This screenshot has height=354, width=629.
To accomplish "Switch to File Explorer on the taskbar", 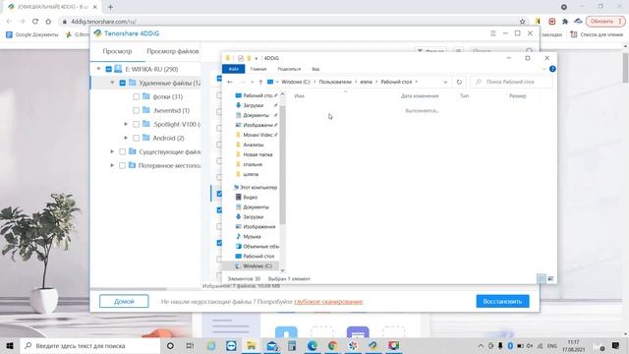I will pyautogui.click(x=252, y=345).
